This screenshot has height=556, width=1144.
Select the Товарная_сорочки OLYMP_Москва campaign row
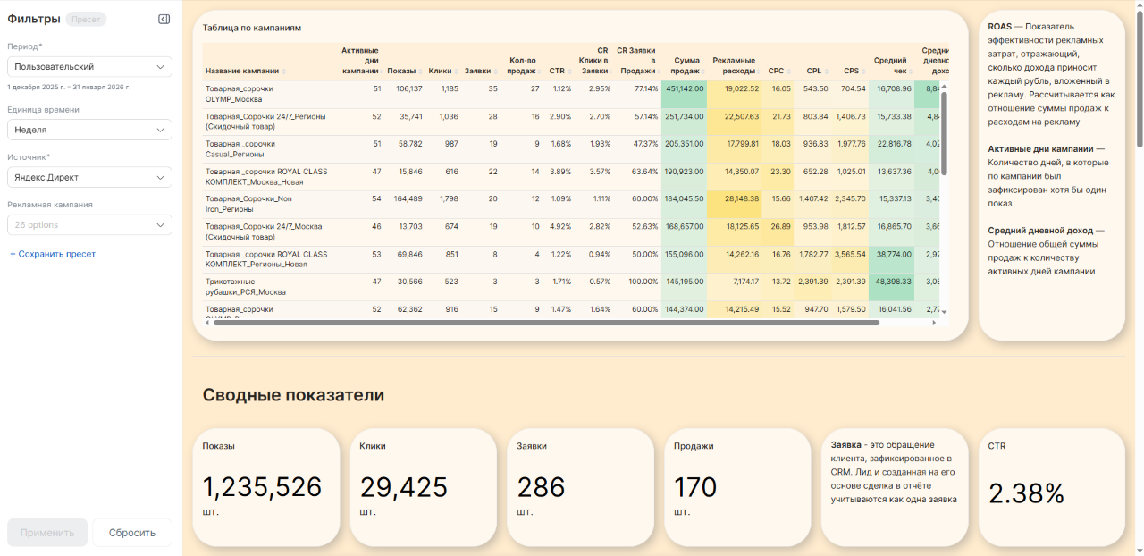(x=239, y=94)
